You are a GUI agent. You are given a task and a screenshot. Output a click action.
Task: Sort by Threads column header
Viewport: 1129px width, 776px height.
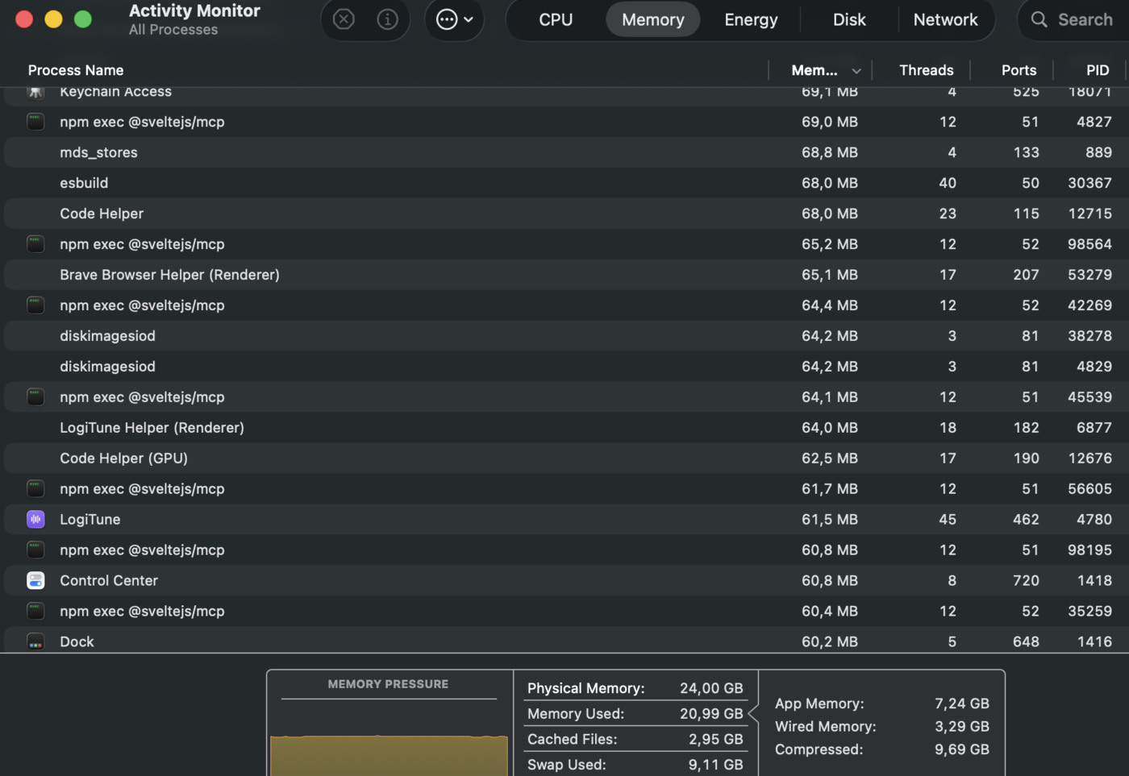click(926, 71)
